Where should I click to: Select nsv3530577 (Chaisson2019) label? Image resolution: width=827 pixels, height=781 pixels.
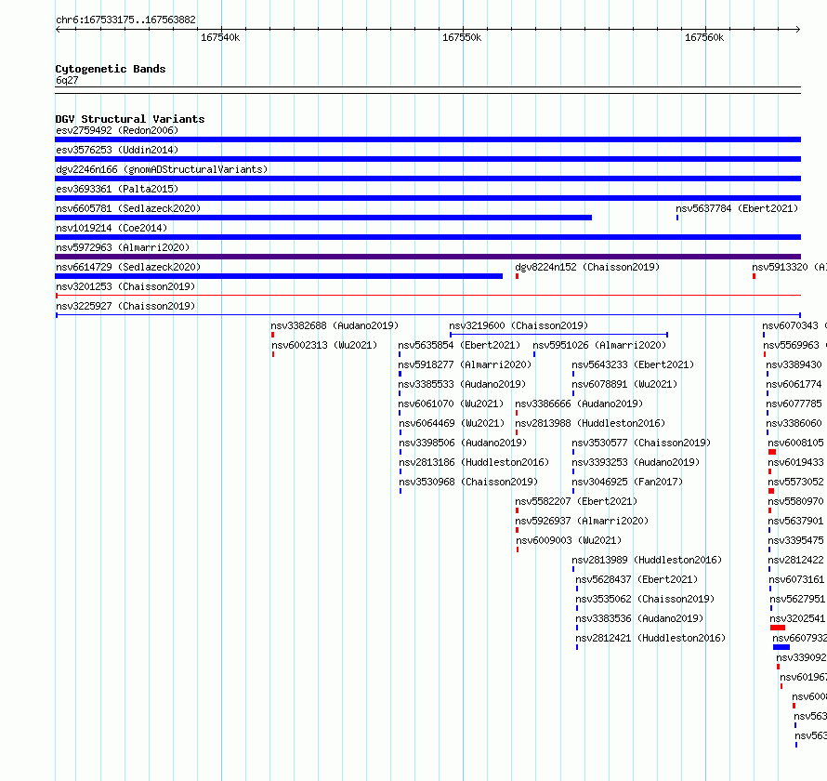641,443
